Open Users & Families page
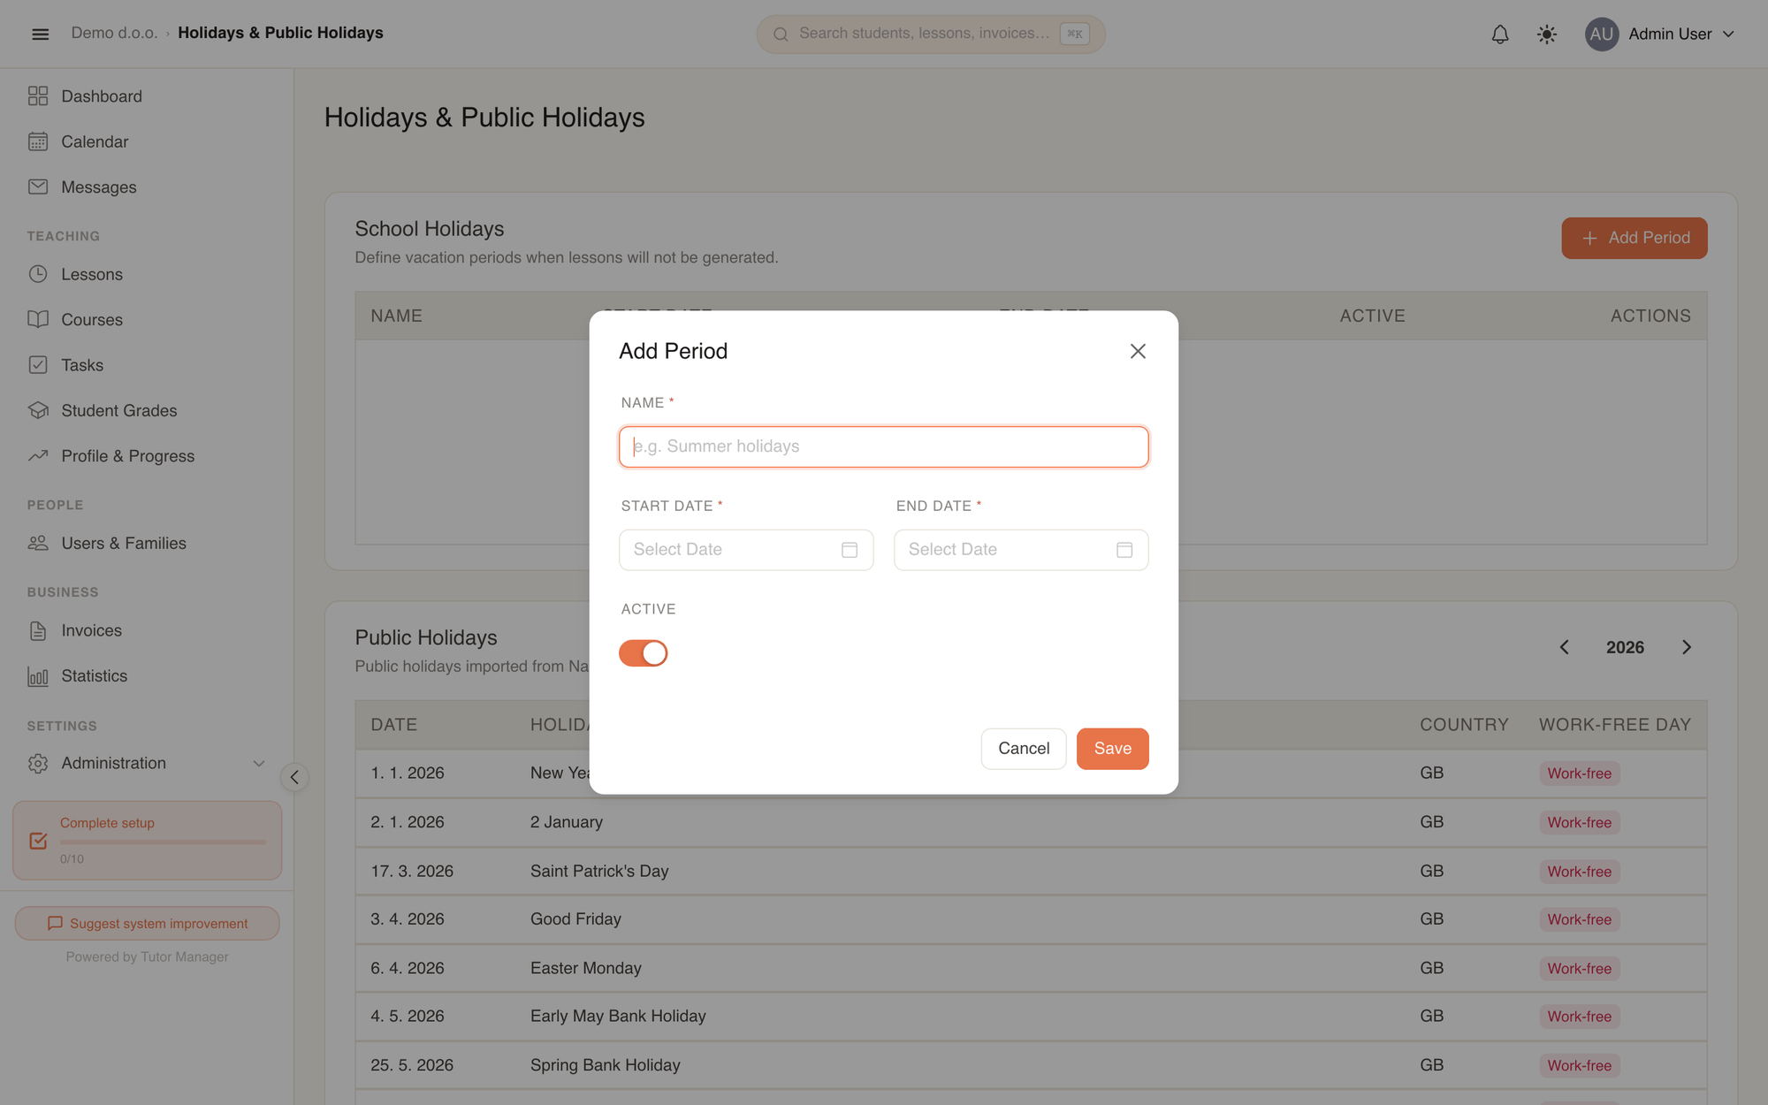The width and height of the screenshot is (1768, 1105). point(124,543)
